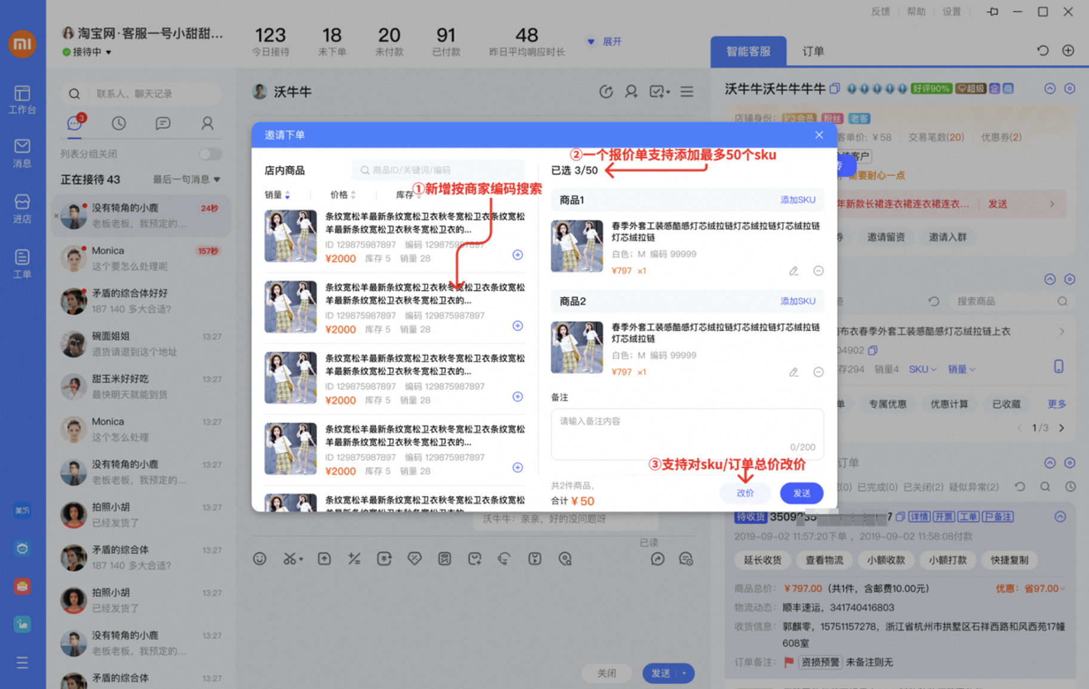Click the 发送 button in dialog

801,493
